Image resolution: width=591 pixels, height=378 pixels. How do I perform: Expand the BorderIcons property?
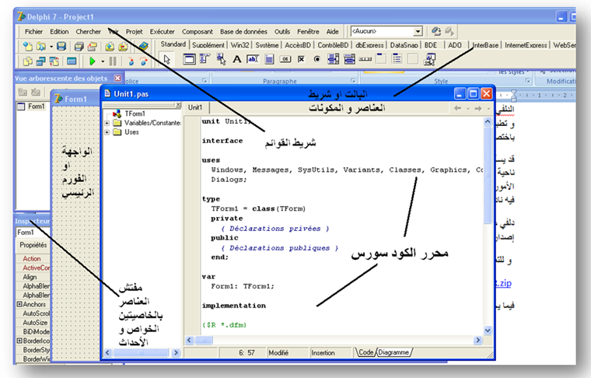(x=19, y=341)
